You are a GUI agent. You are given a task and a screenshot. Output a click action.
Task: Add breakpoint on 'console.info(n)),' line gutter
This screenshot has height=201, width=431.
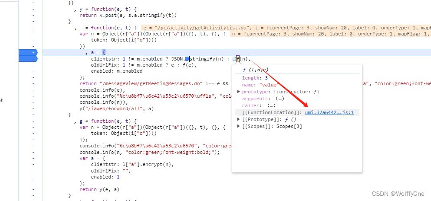click(33, 102)
